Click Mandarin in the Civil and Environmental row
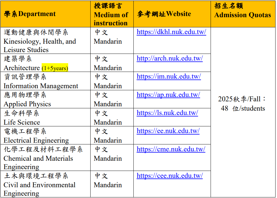This screenshot has width=277, height=198. 108,185
